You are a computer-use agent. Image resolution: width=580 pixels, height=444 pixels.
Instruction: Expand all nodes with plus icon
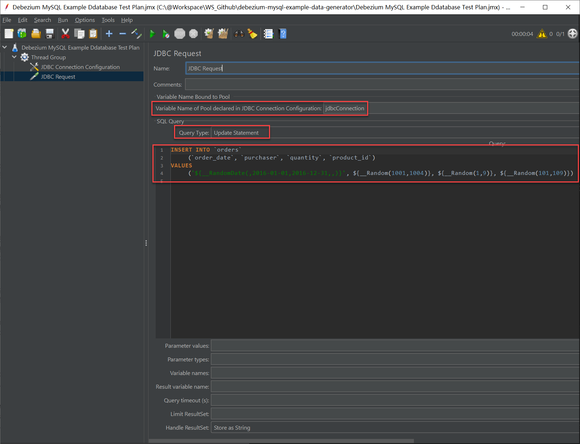pos(109,34)
